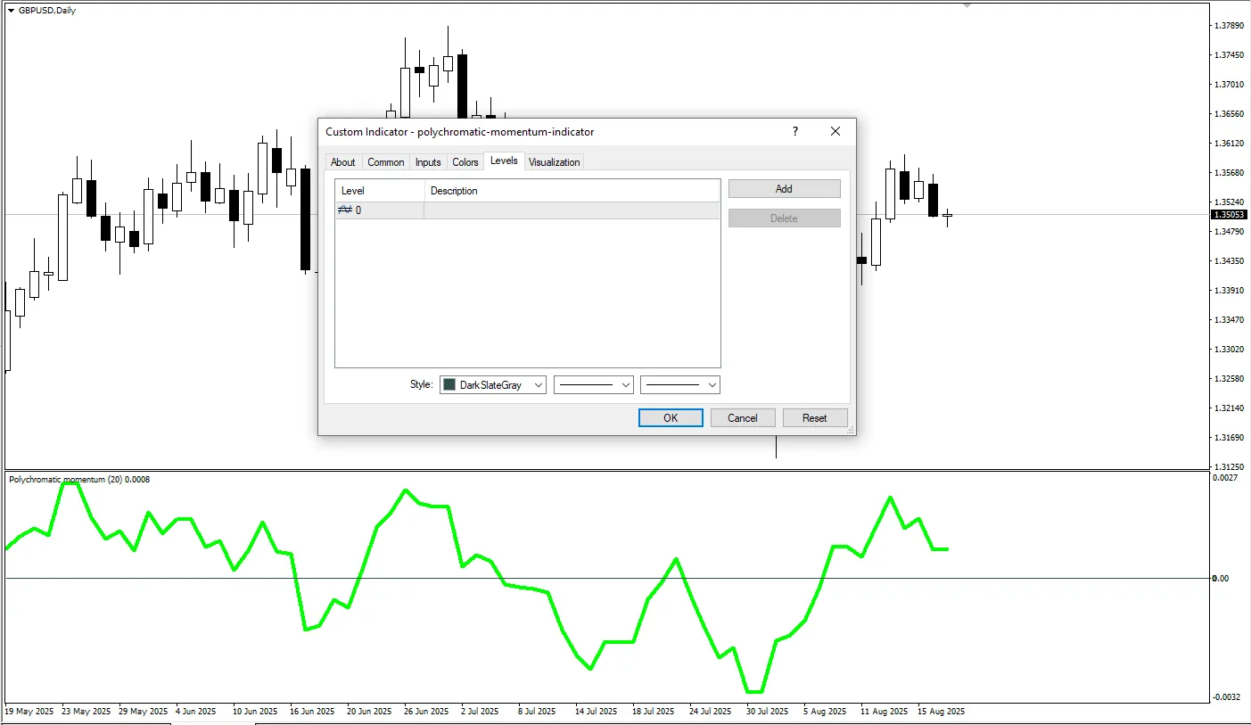Click the Description column header
The image size is (1251, 725).
(455, 190)
